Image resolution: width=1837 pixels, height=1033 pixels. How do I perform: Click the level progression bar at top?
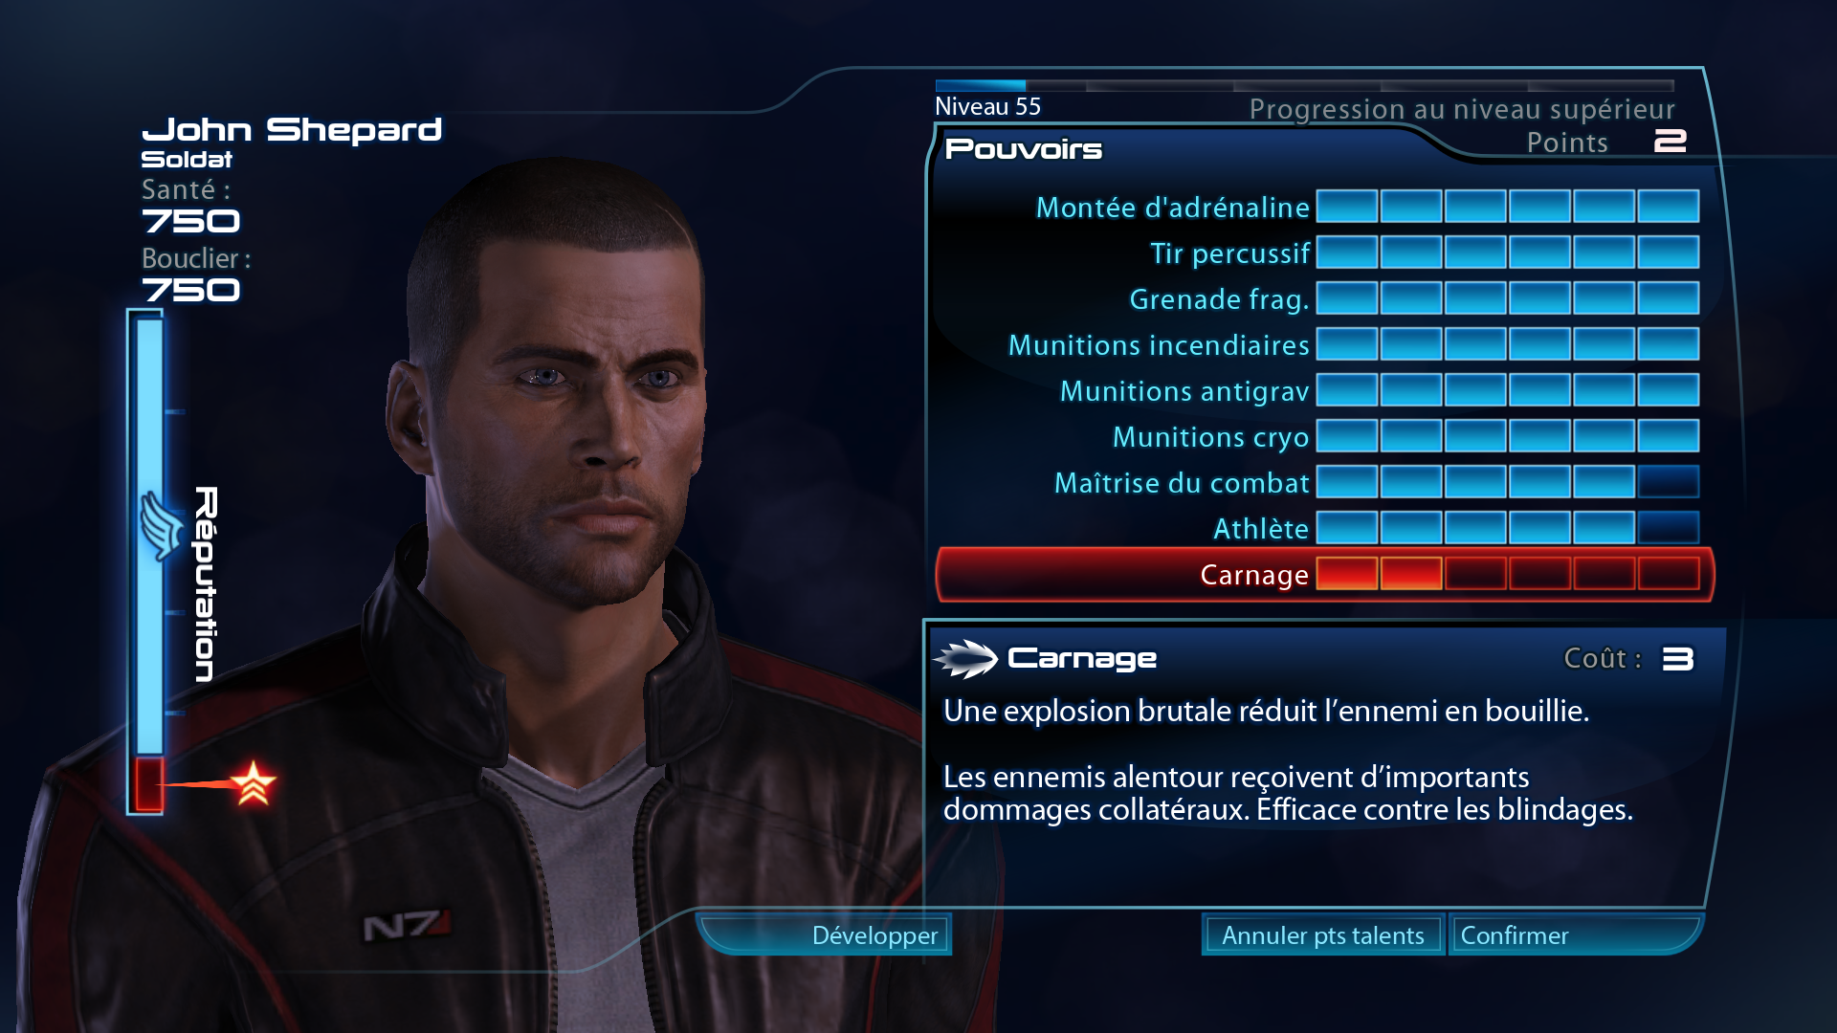point(1305,86)
